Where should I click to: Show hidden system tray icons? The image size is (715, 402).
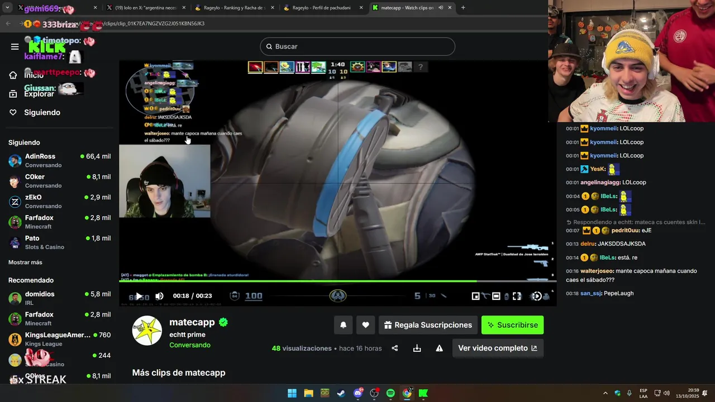pyautogui.click(x=606, y=393)
